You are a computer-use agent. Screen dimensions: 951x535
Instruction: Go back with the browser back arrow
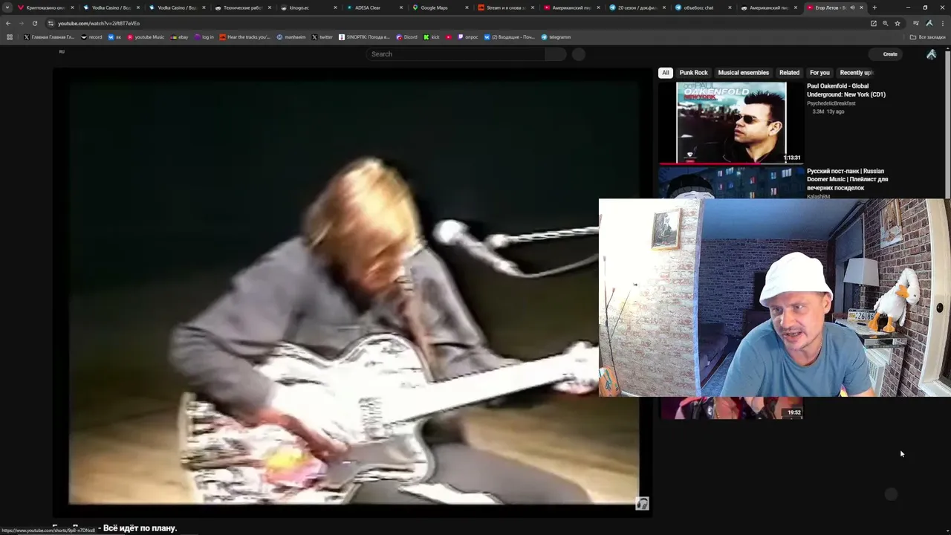tap(8, 23)
